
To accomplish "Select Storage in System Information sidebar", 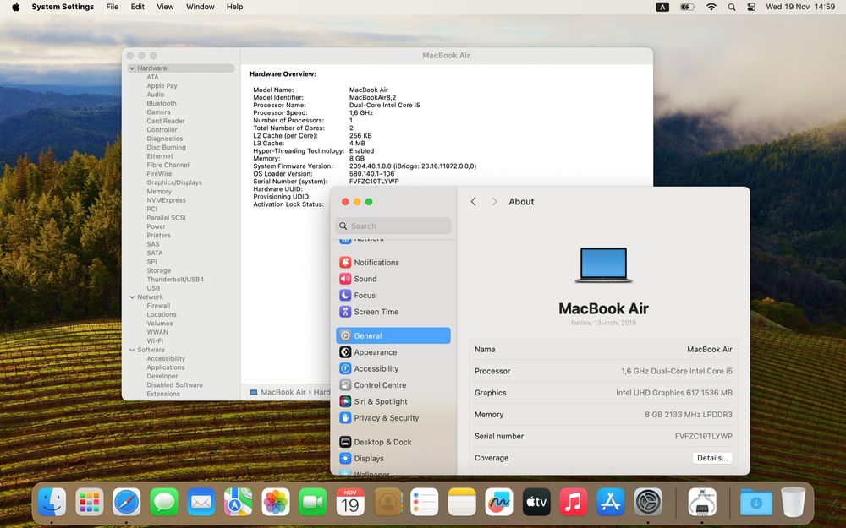I will [159, 270].
